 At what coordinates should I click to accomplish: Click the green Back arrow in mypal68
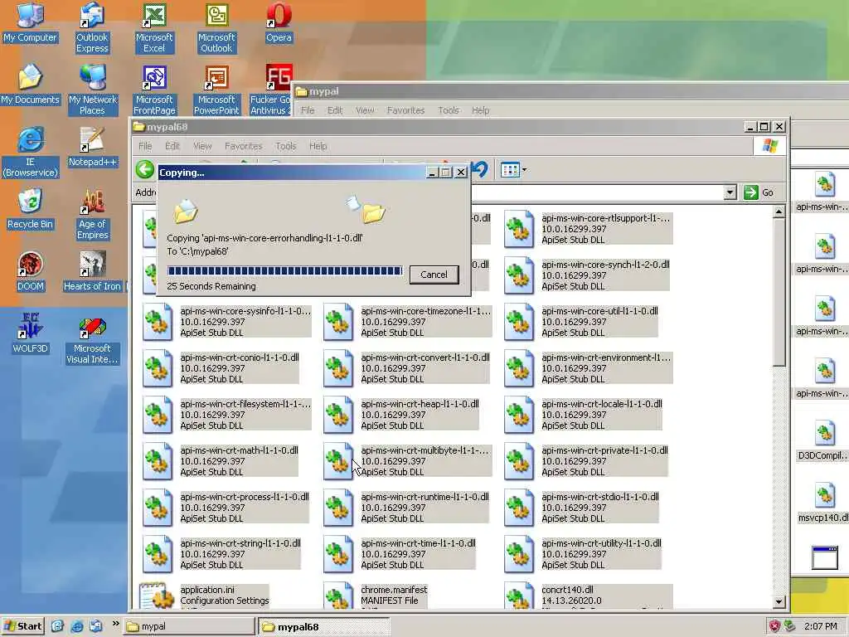(144, 169)
